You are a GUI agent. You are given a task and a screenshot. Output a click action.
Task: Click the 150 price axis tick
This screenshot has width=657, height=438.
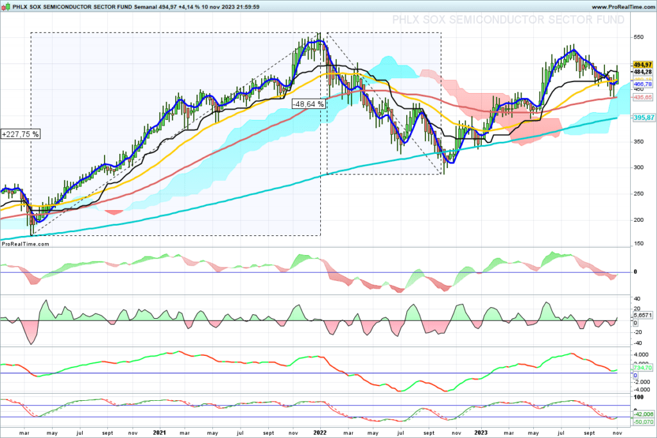pos(638,244)
